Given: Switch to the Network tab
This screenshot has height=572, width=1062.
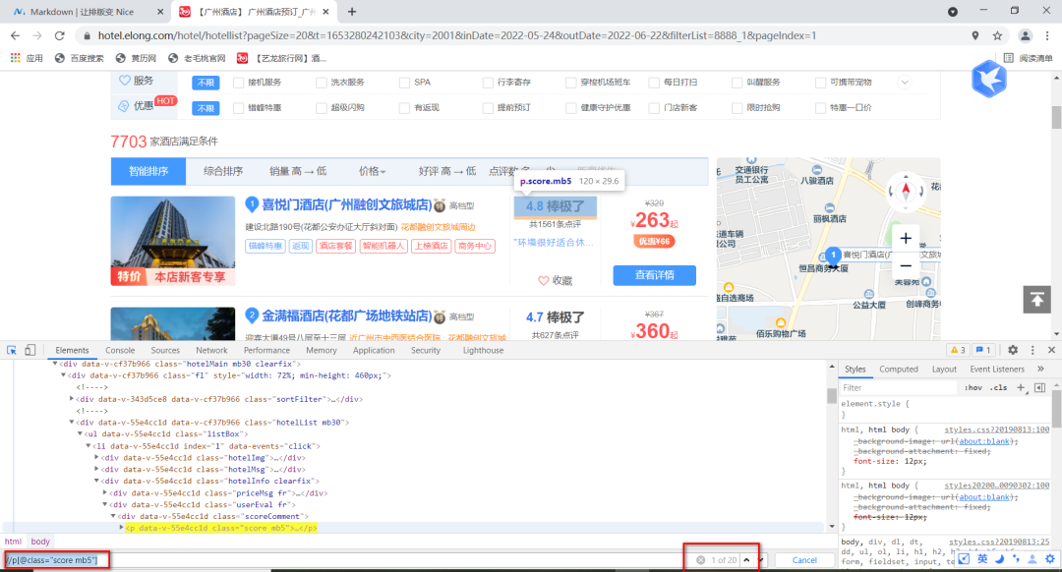Looking at the screenshot, I should click(x=211, y=350).
